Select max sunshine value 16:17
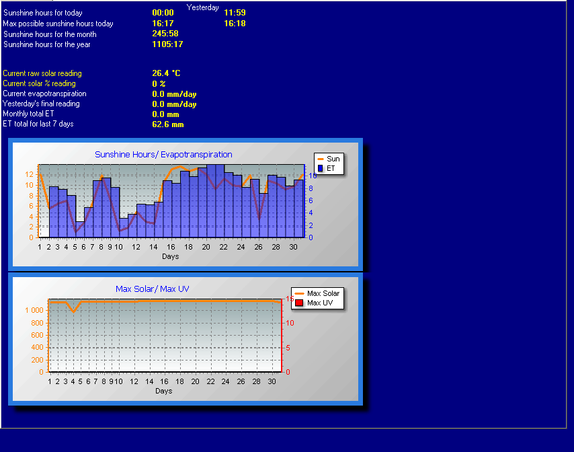The image size is (574, 452). coord(163,24)
